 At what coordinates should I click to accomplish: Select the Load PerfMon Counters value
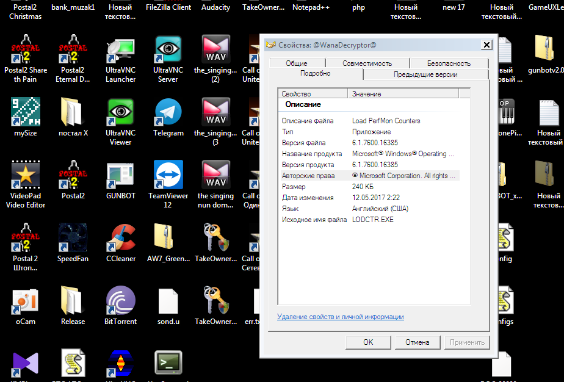386,121
